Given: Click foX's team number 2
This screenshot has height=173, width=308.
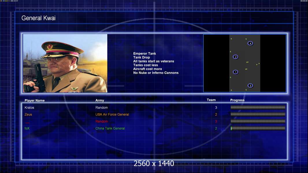Looking at the screenshot, I should 216,128.
